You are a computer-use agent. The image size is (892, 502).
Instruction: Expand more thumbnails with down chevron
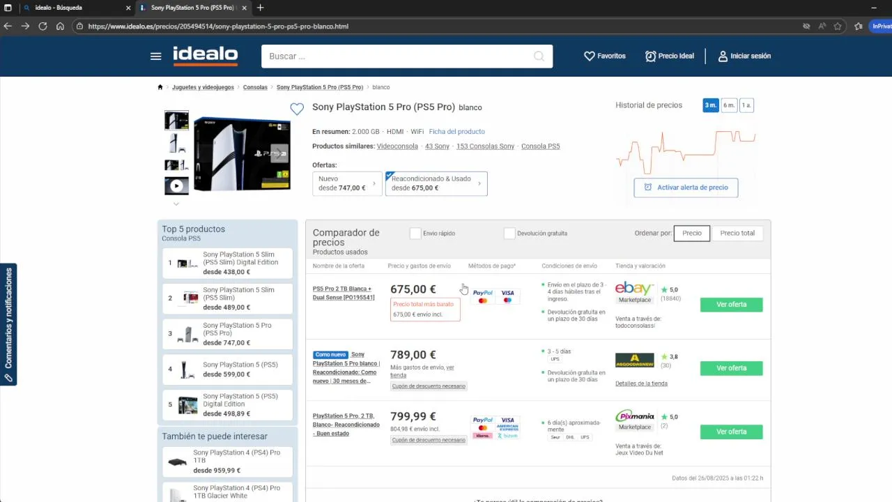176,204
